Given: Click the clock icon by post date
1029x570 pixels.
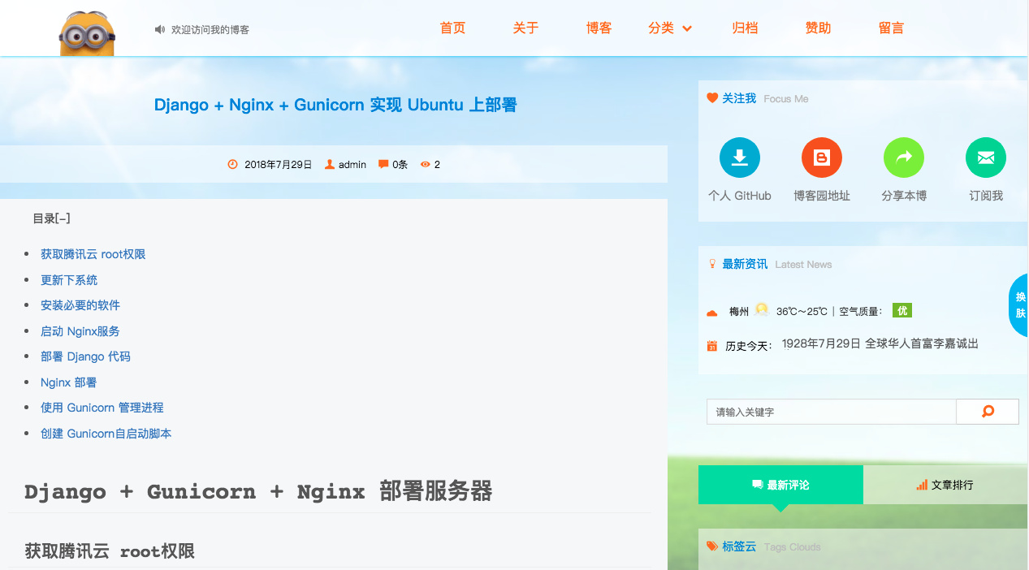Looking at the screenshot, I should [233, 164].
